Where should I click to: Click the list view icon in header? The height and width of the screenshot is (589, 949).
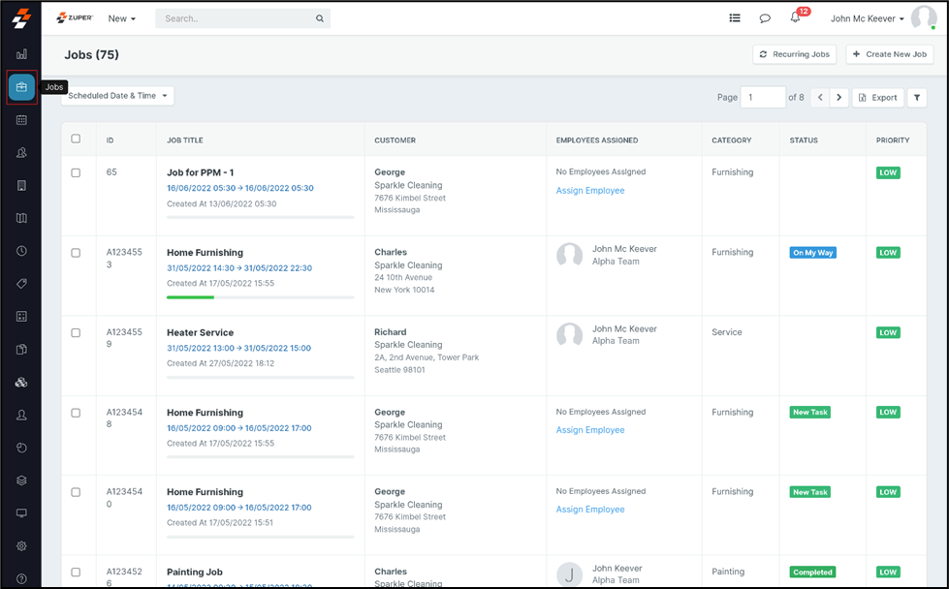(735, 18)
